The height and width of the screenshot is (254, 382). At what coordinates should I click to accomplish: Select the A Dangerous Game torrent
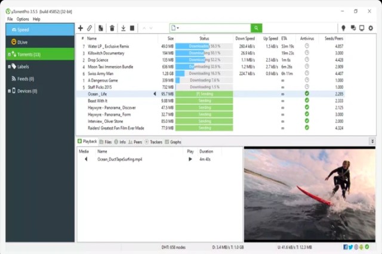tap(211, 80)
